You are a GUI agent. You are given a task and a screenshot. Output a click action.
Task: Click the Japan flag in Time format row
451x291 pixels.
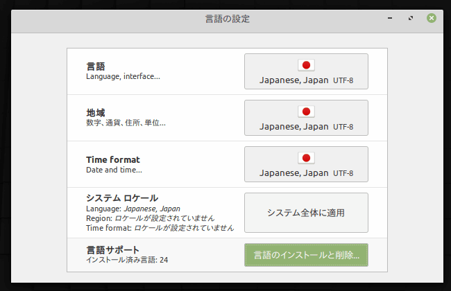click(306, 158)
